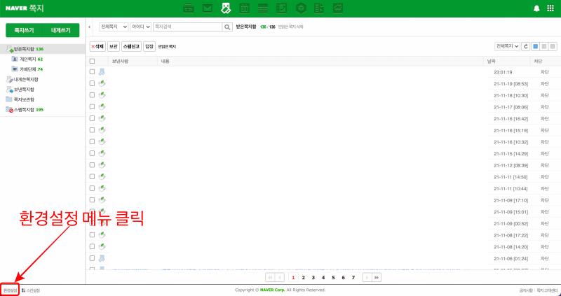Go to the first page with the double-left arrow
Image resolution: width=561 pixels, height=296 pixels.
pos(270,277)
